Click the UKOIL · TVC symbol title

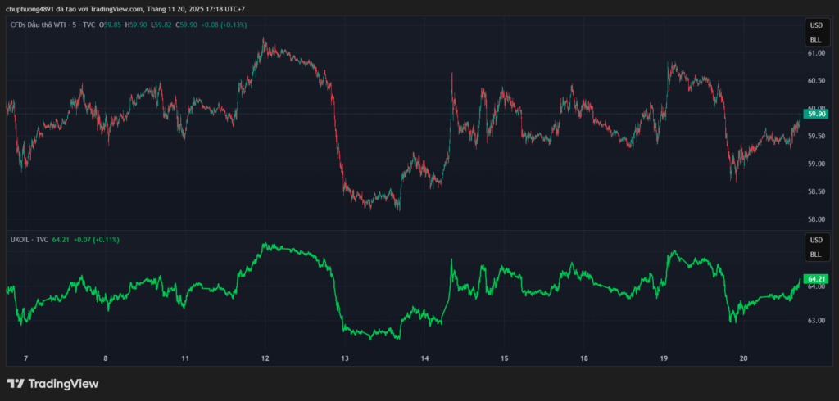28,240
